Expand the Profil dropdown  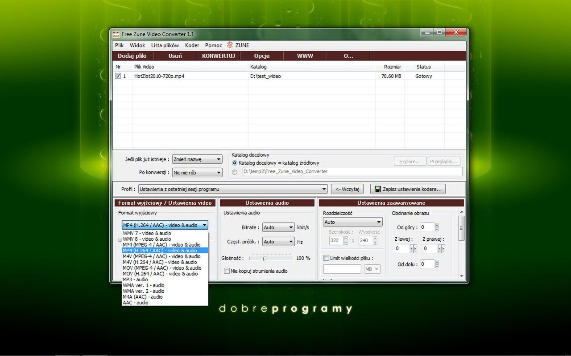click(x=233, y=189)
